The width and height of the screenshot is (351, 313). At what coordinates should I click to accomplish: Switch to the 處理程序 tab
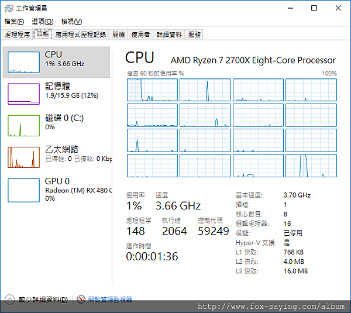[x=17, y=35]
